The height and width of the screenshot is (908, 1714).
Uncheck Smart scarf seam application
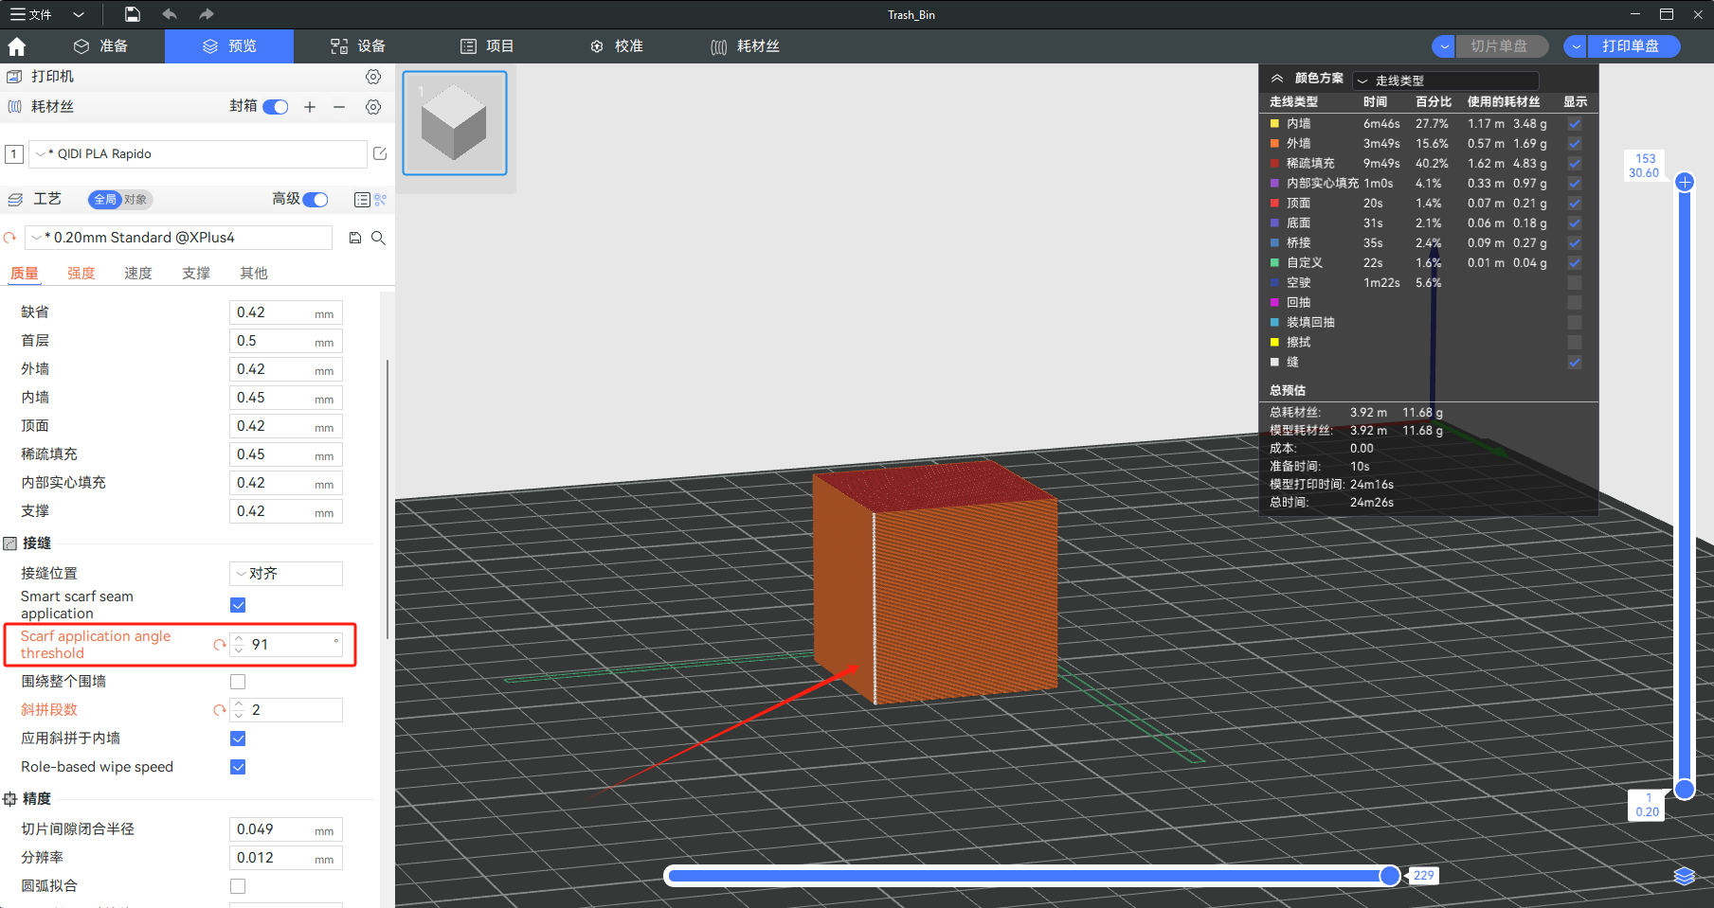pyautogui.click(x=238, y=605)
